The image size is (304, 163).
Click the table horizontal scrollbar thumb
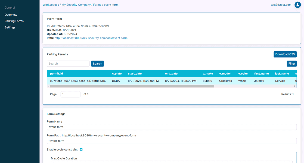tap(132, 86)
